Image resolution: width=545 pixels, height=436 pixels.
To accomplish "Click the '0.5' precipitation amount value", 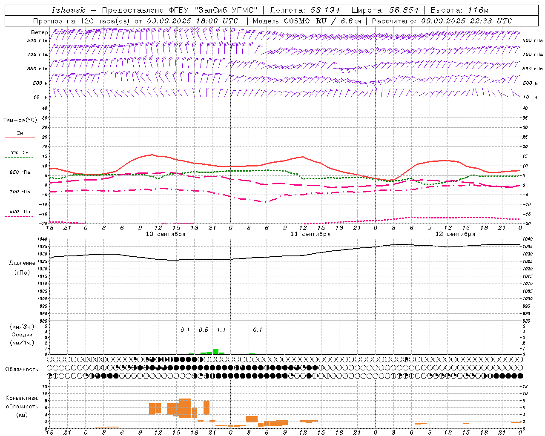I will [204, 330].
